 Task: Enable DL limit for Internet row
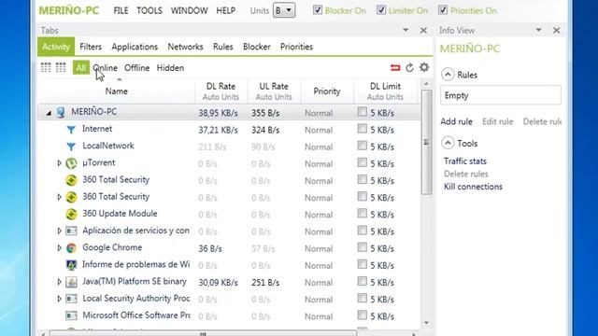363,129
